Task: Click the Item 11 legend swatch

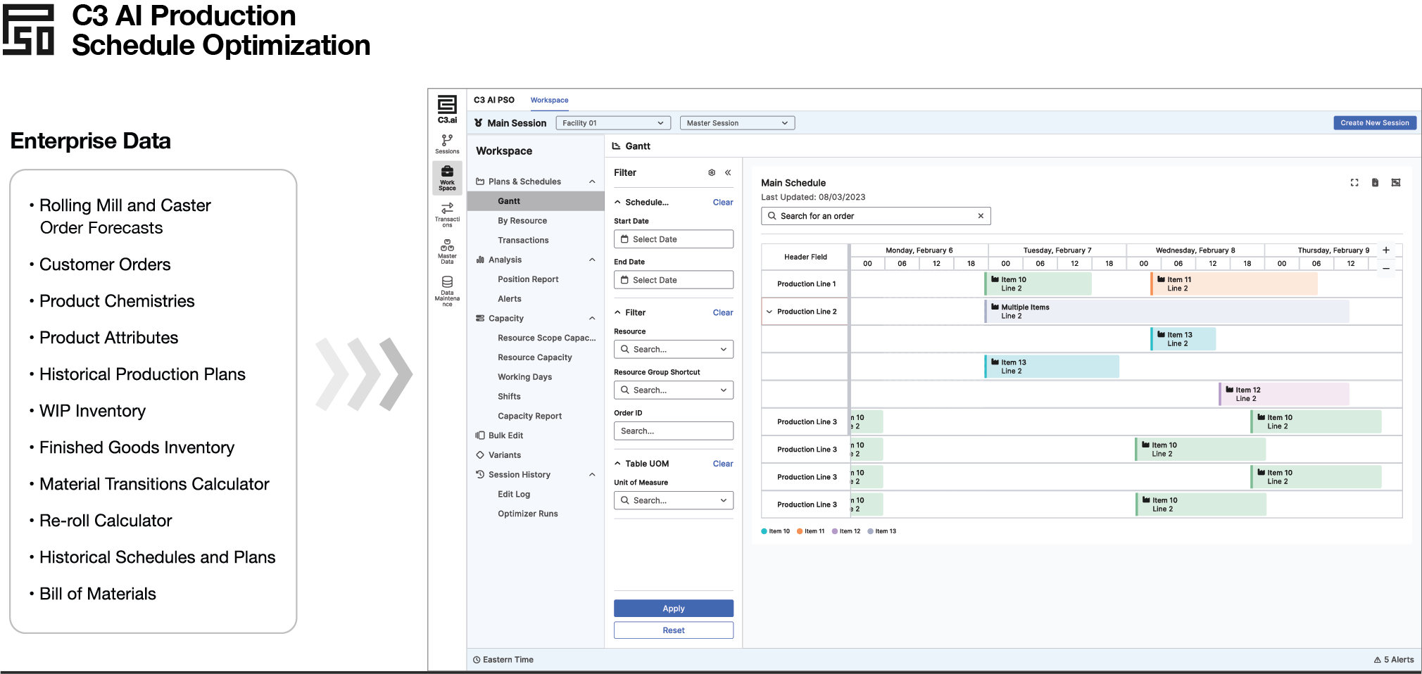Action: (x=800, y=531)
